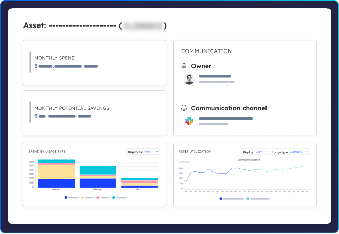Open the Display Daily dropdown
Viewport: 339px width, 234px height.
click(255, 152)
